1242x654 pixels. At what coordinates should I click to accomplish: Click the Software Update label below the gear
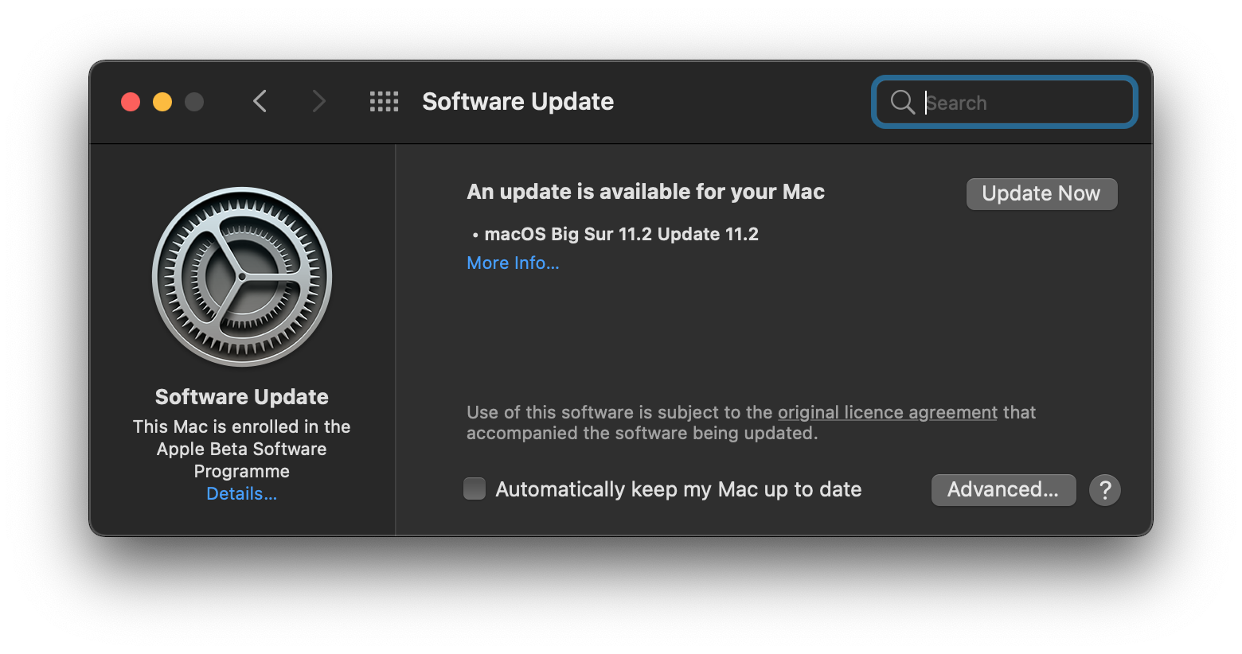[x=241, y=397]
